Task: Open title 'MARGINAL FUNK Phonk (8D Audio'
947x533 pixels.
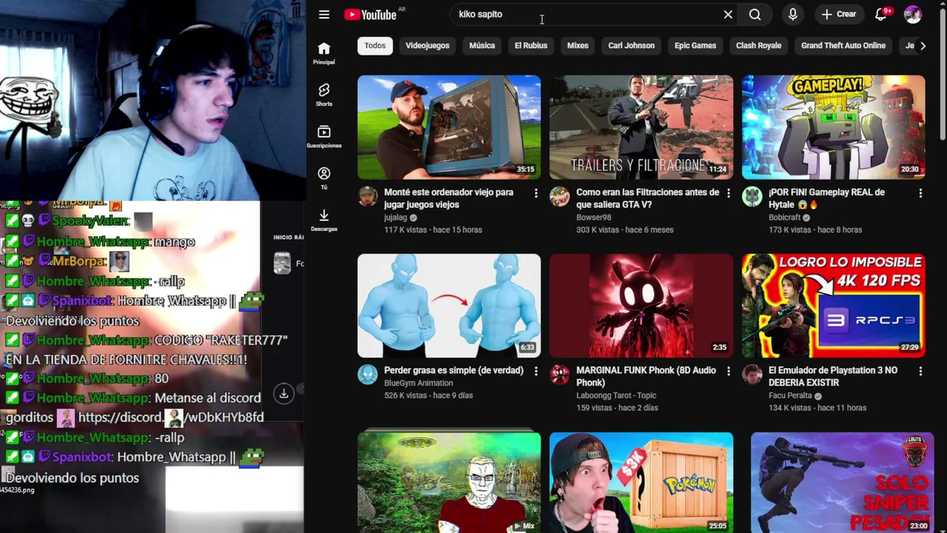Action: [x=646, y=376]
